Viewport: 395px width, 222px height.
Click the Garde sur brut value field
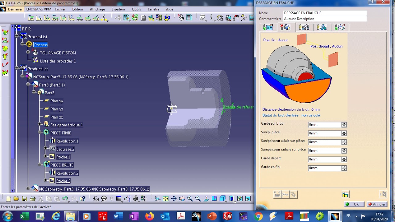[325, 125]
